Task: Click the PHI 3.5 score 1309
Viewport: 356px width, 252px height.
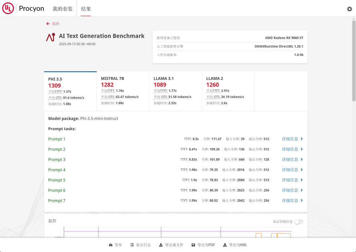Action: (x=55, y=85)
